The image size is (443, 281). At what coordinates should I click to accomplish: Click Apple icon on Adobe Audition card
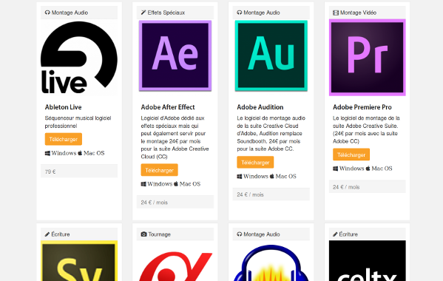(272, 176)
